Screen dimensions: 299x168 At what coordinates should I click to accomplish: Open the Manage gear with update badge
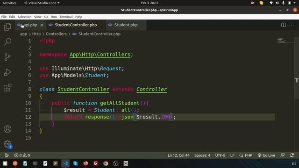click(x=8, y=144)
